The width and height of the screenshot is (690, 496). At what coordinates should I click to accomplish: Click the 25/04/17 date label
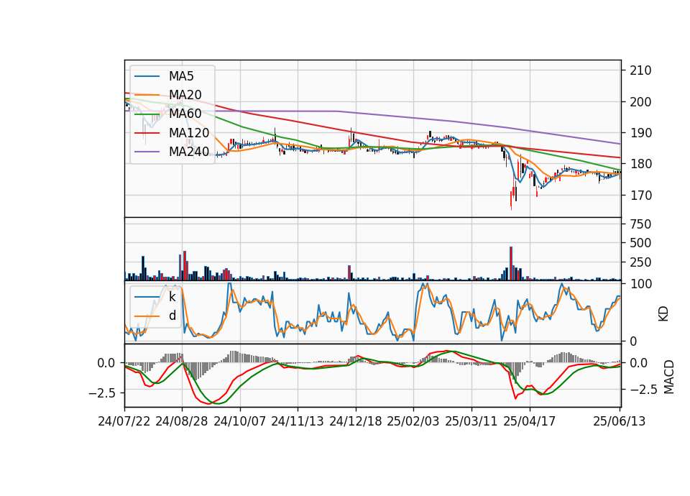point(530,421)
